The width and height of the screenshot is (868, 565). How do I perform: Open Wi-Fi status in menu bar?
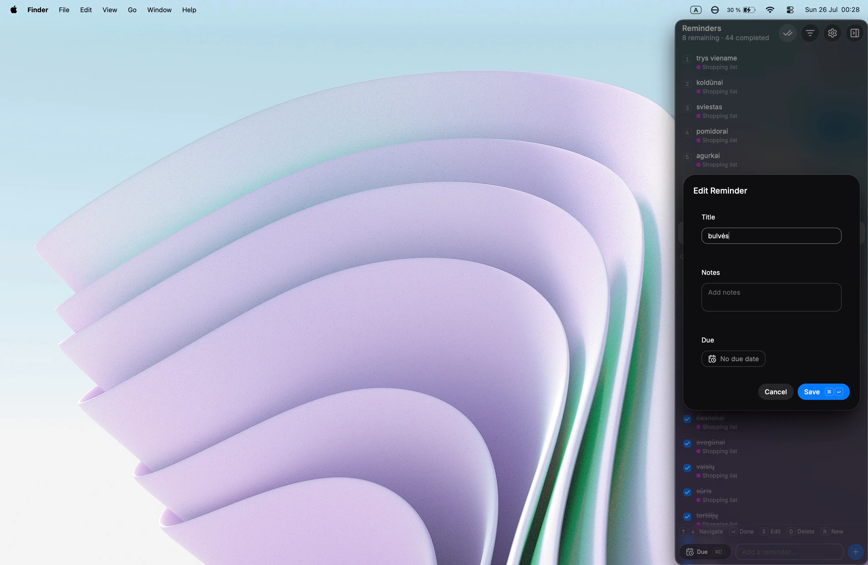pos(770,10)
